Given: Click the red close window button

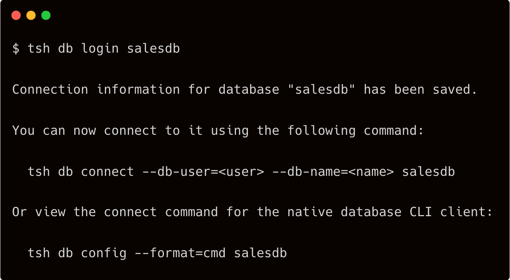Looking at the screenshot, I should coord(16,15).
